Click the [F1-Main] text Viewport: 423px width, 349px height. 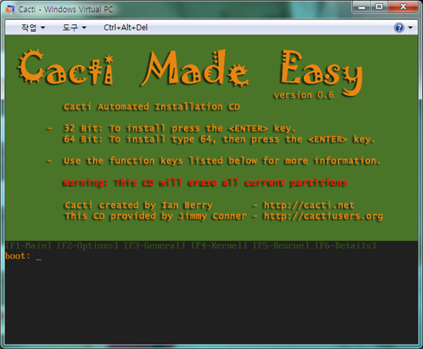28,246
